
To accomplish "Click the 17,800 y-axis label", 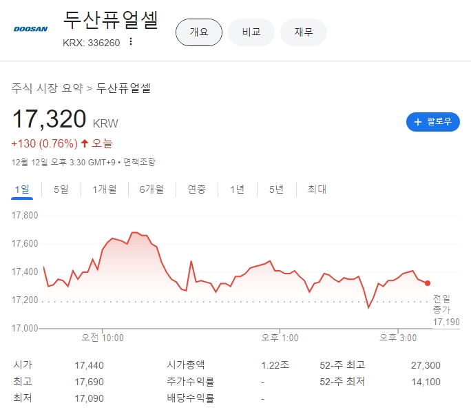I will click(x=25, y=215).
